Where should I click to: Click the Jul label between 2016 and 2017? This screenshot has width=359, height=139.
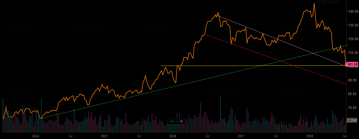point(208,136)
